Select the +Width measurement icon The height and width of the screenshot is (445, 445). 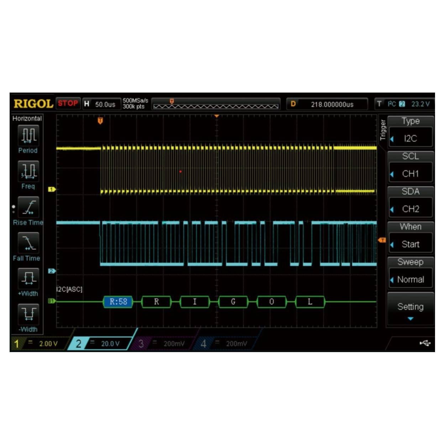(28, 278)
